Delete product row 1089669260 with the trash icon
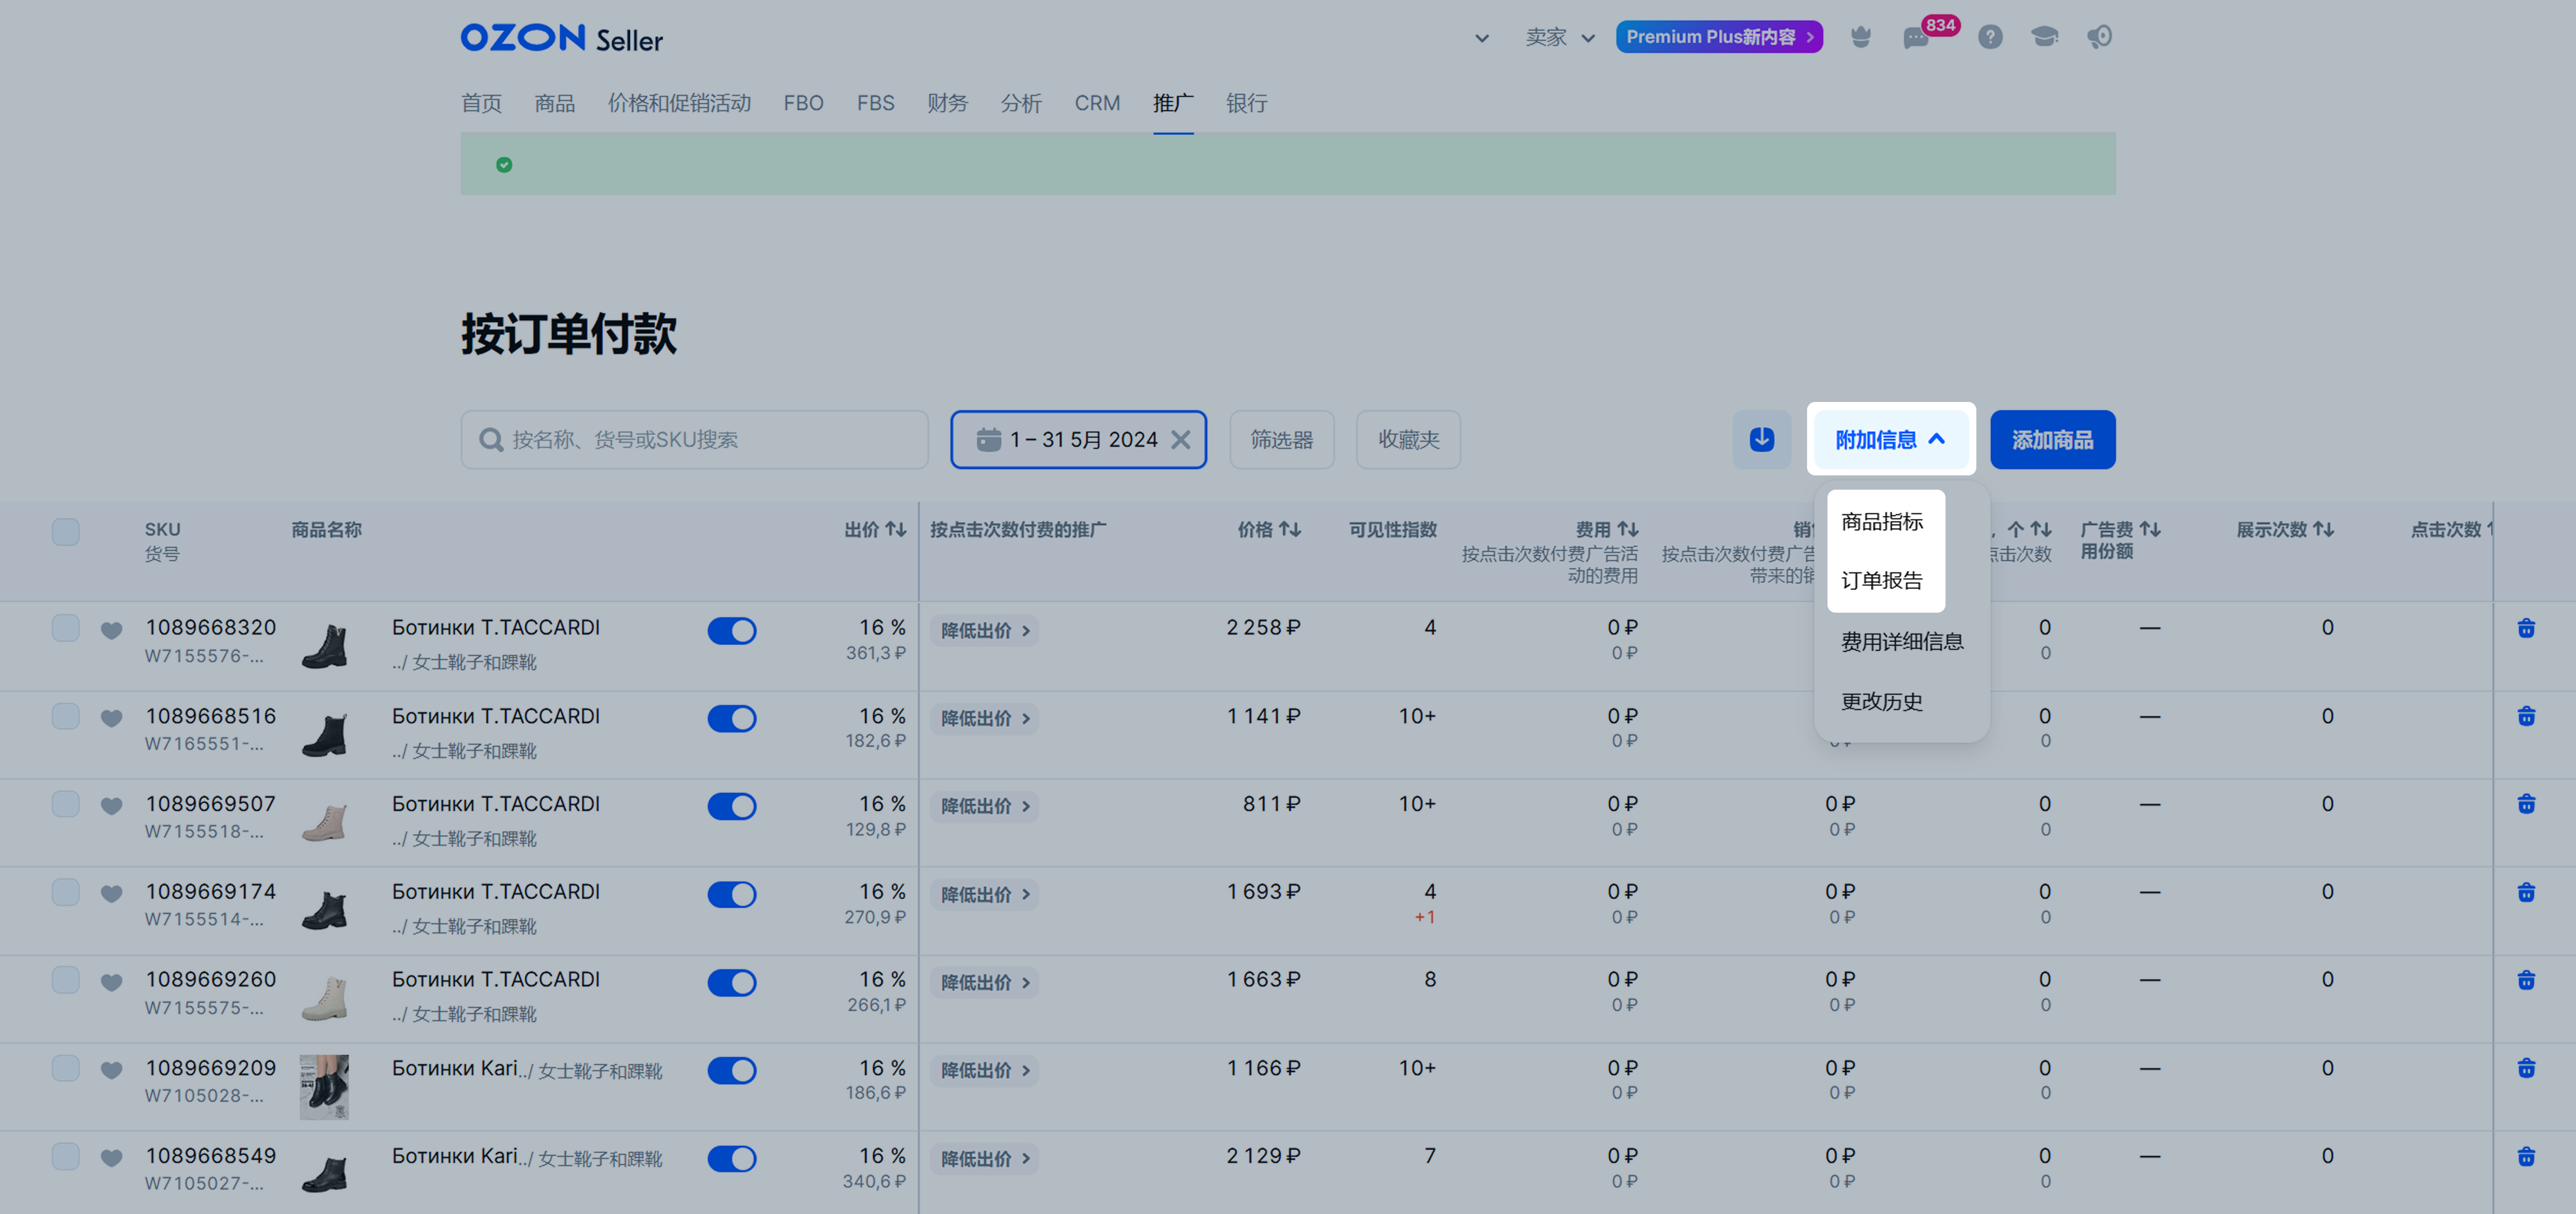Viewport: 2576px width, 1214px height. pos(2525,980)
